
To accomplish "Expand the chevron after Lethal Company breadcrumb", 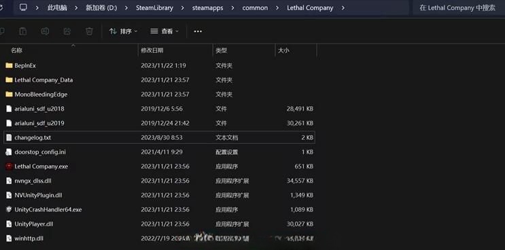I will pos(343,8).
